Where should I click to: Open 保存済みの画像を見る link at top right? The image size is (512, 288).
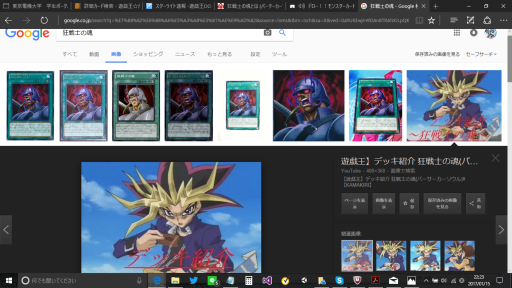tap(437, 54)
